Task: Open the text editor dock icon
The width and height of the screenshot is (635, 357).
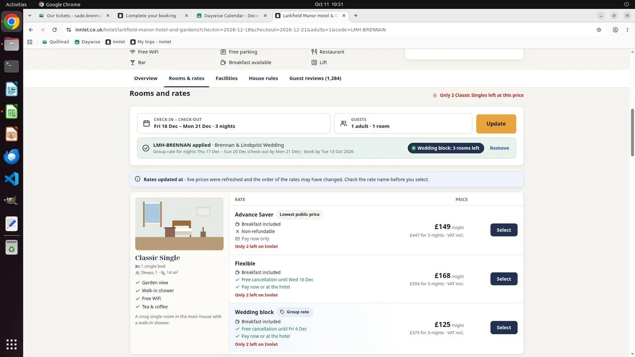Action: [x=11, y=224]
